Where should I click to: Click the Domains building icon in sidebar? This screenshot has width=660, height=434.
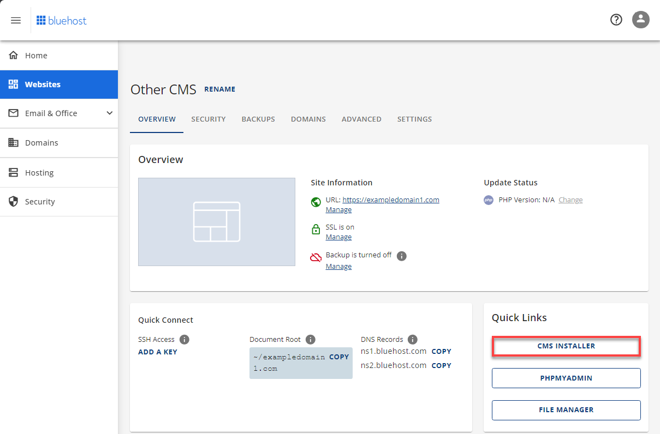14,142
